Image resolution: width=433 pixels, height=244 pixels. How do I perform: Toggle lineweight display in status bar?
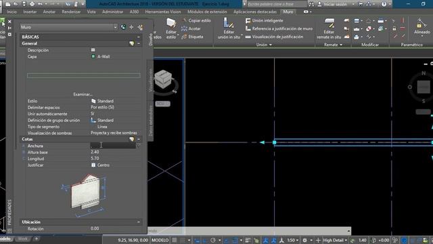[248, 240]
